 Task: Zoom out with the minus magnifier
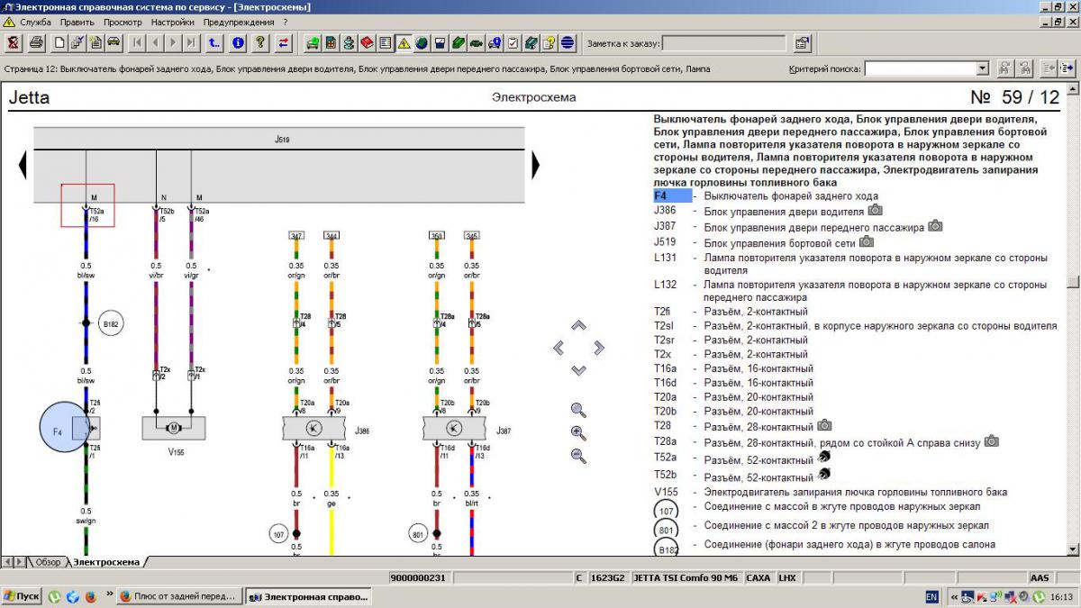point(578,456)
